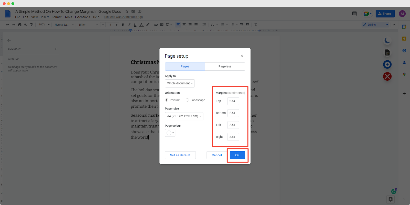
Task: Open Google Maps side panel
Action: click(404, 74)
